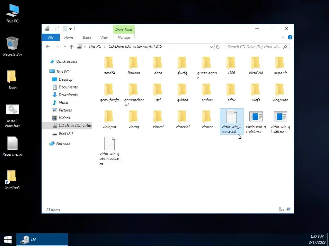Open Explorer Help question mark
The image size is (329, 246).
coord(290,37)
